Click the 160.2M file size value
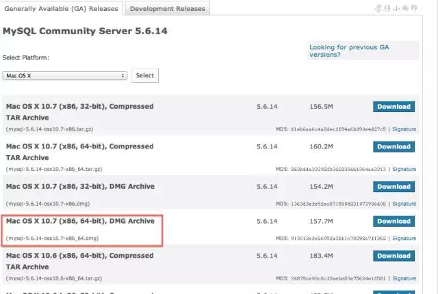This screenshot has height=294, width=438. pyautogui.click(x=321, y=146)
